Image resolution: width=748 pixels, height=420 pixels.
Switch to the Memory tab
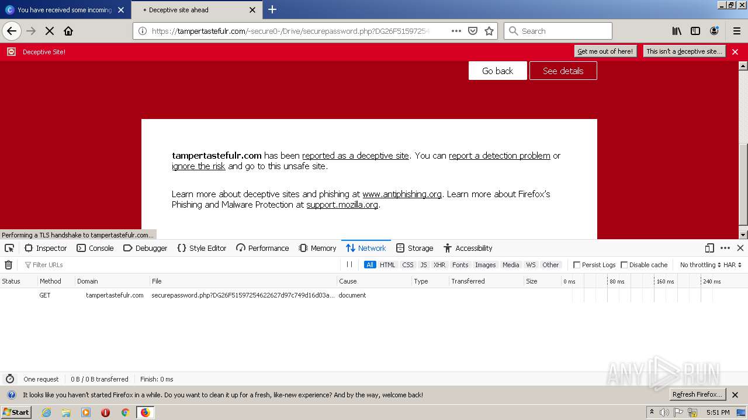[x=317, y=248]
